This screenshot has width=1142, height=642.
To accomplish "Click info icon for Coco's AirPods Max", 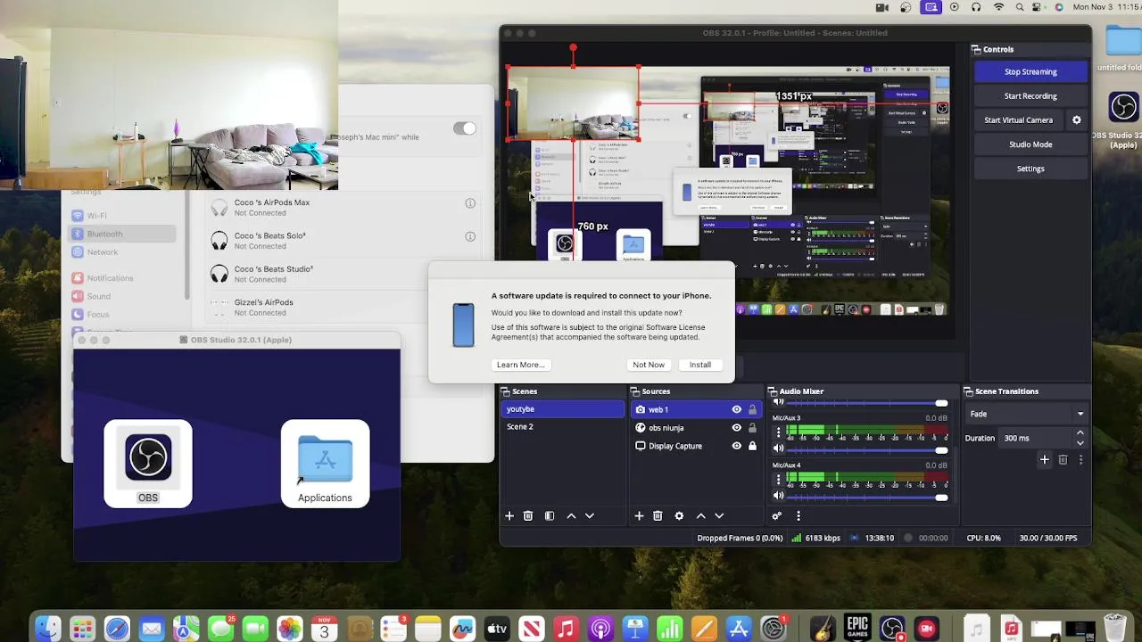I will point(470,203).
